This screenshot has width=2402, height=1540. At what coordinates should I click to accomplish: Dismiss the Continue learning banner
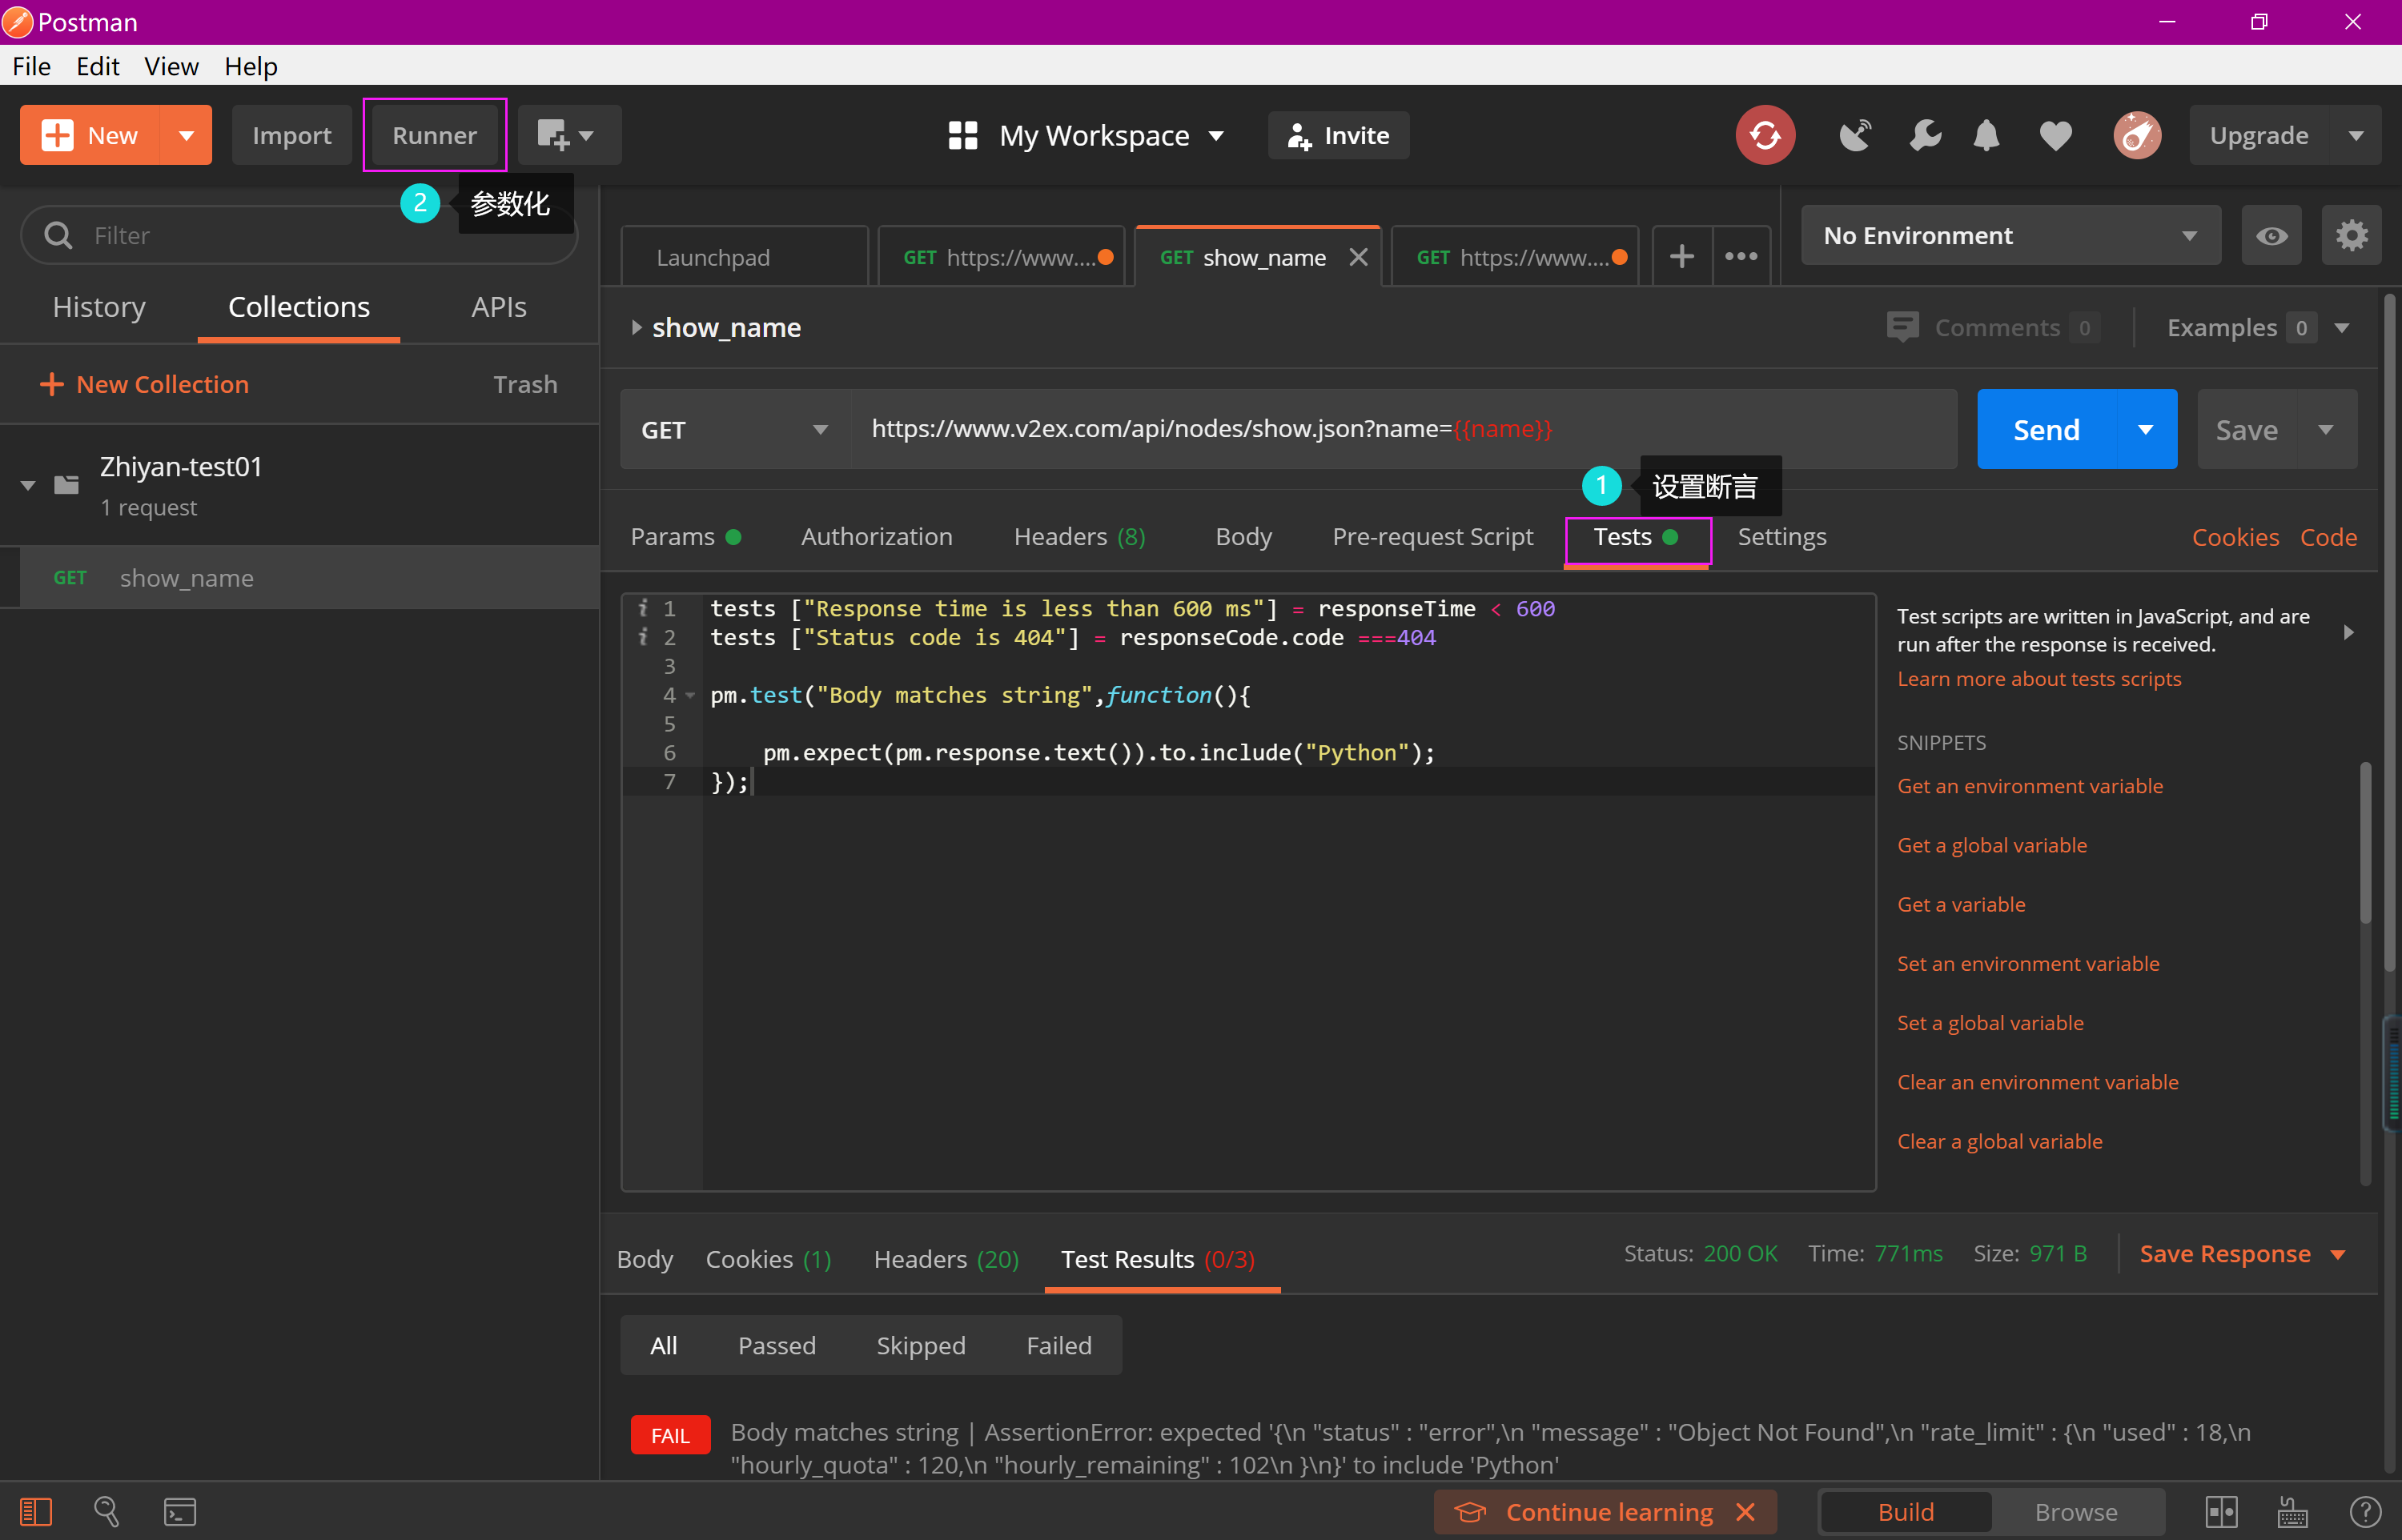1745,1511
